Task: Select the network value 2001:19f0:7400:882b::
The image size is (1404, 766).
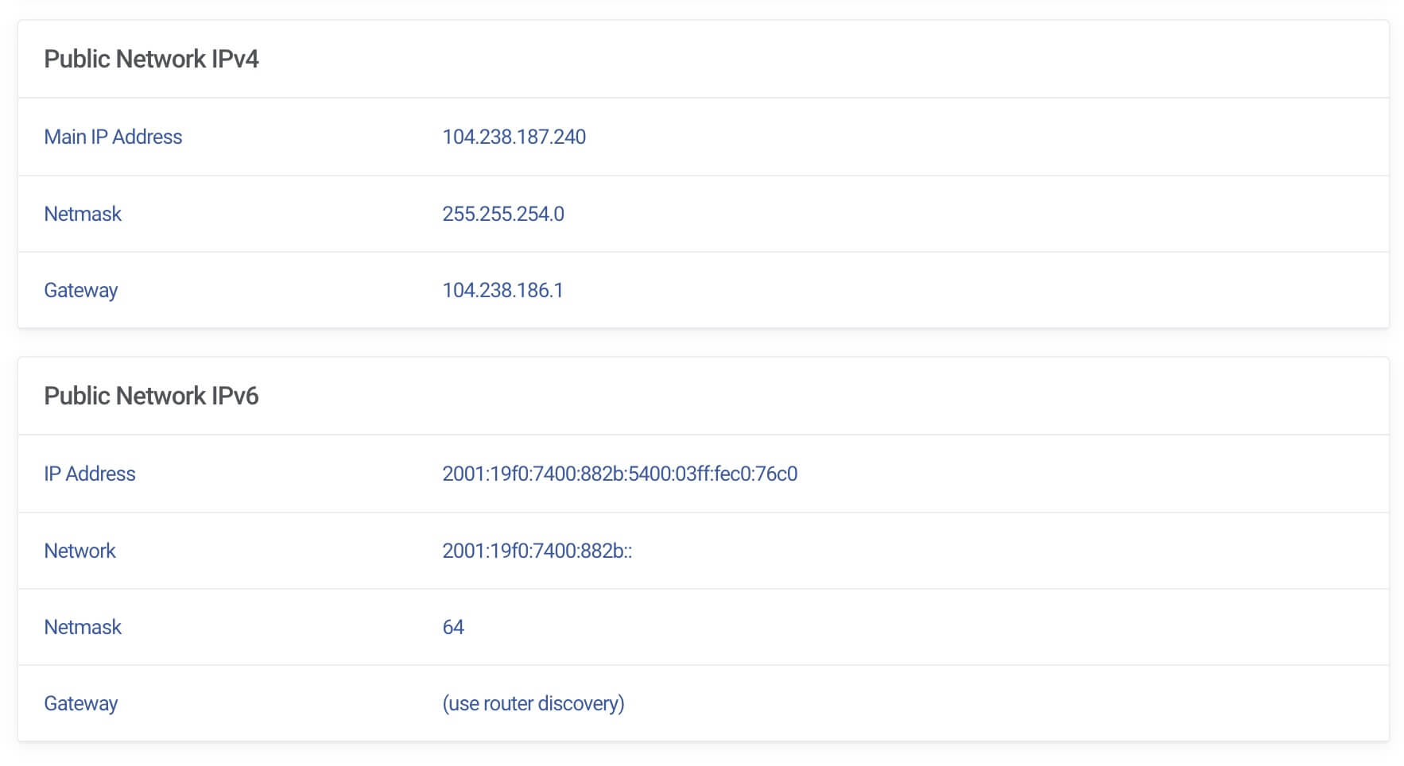Action: pos(537,551)
